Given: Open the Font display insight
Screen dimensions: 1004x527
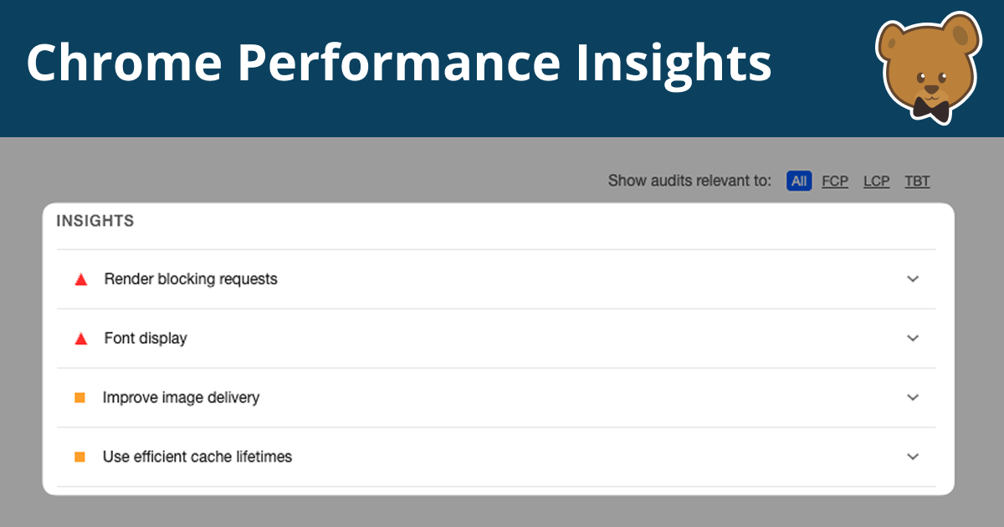Looking at the screenshot, I should point(146,339).
